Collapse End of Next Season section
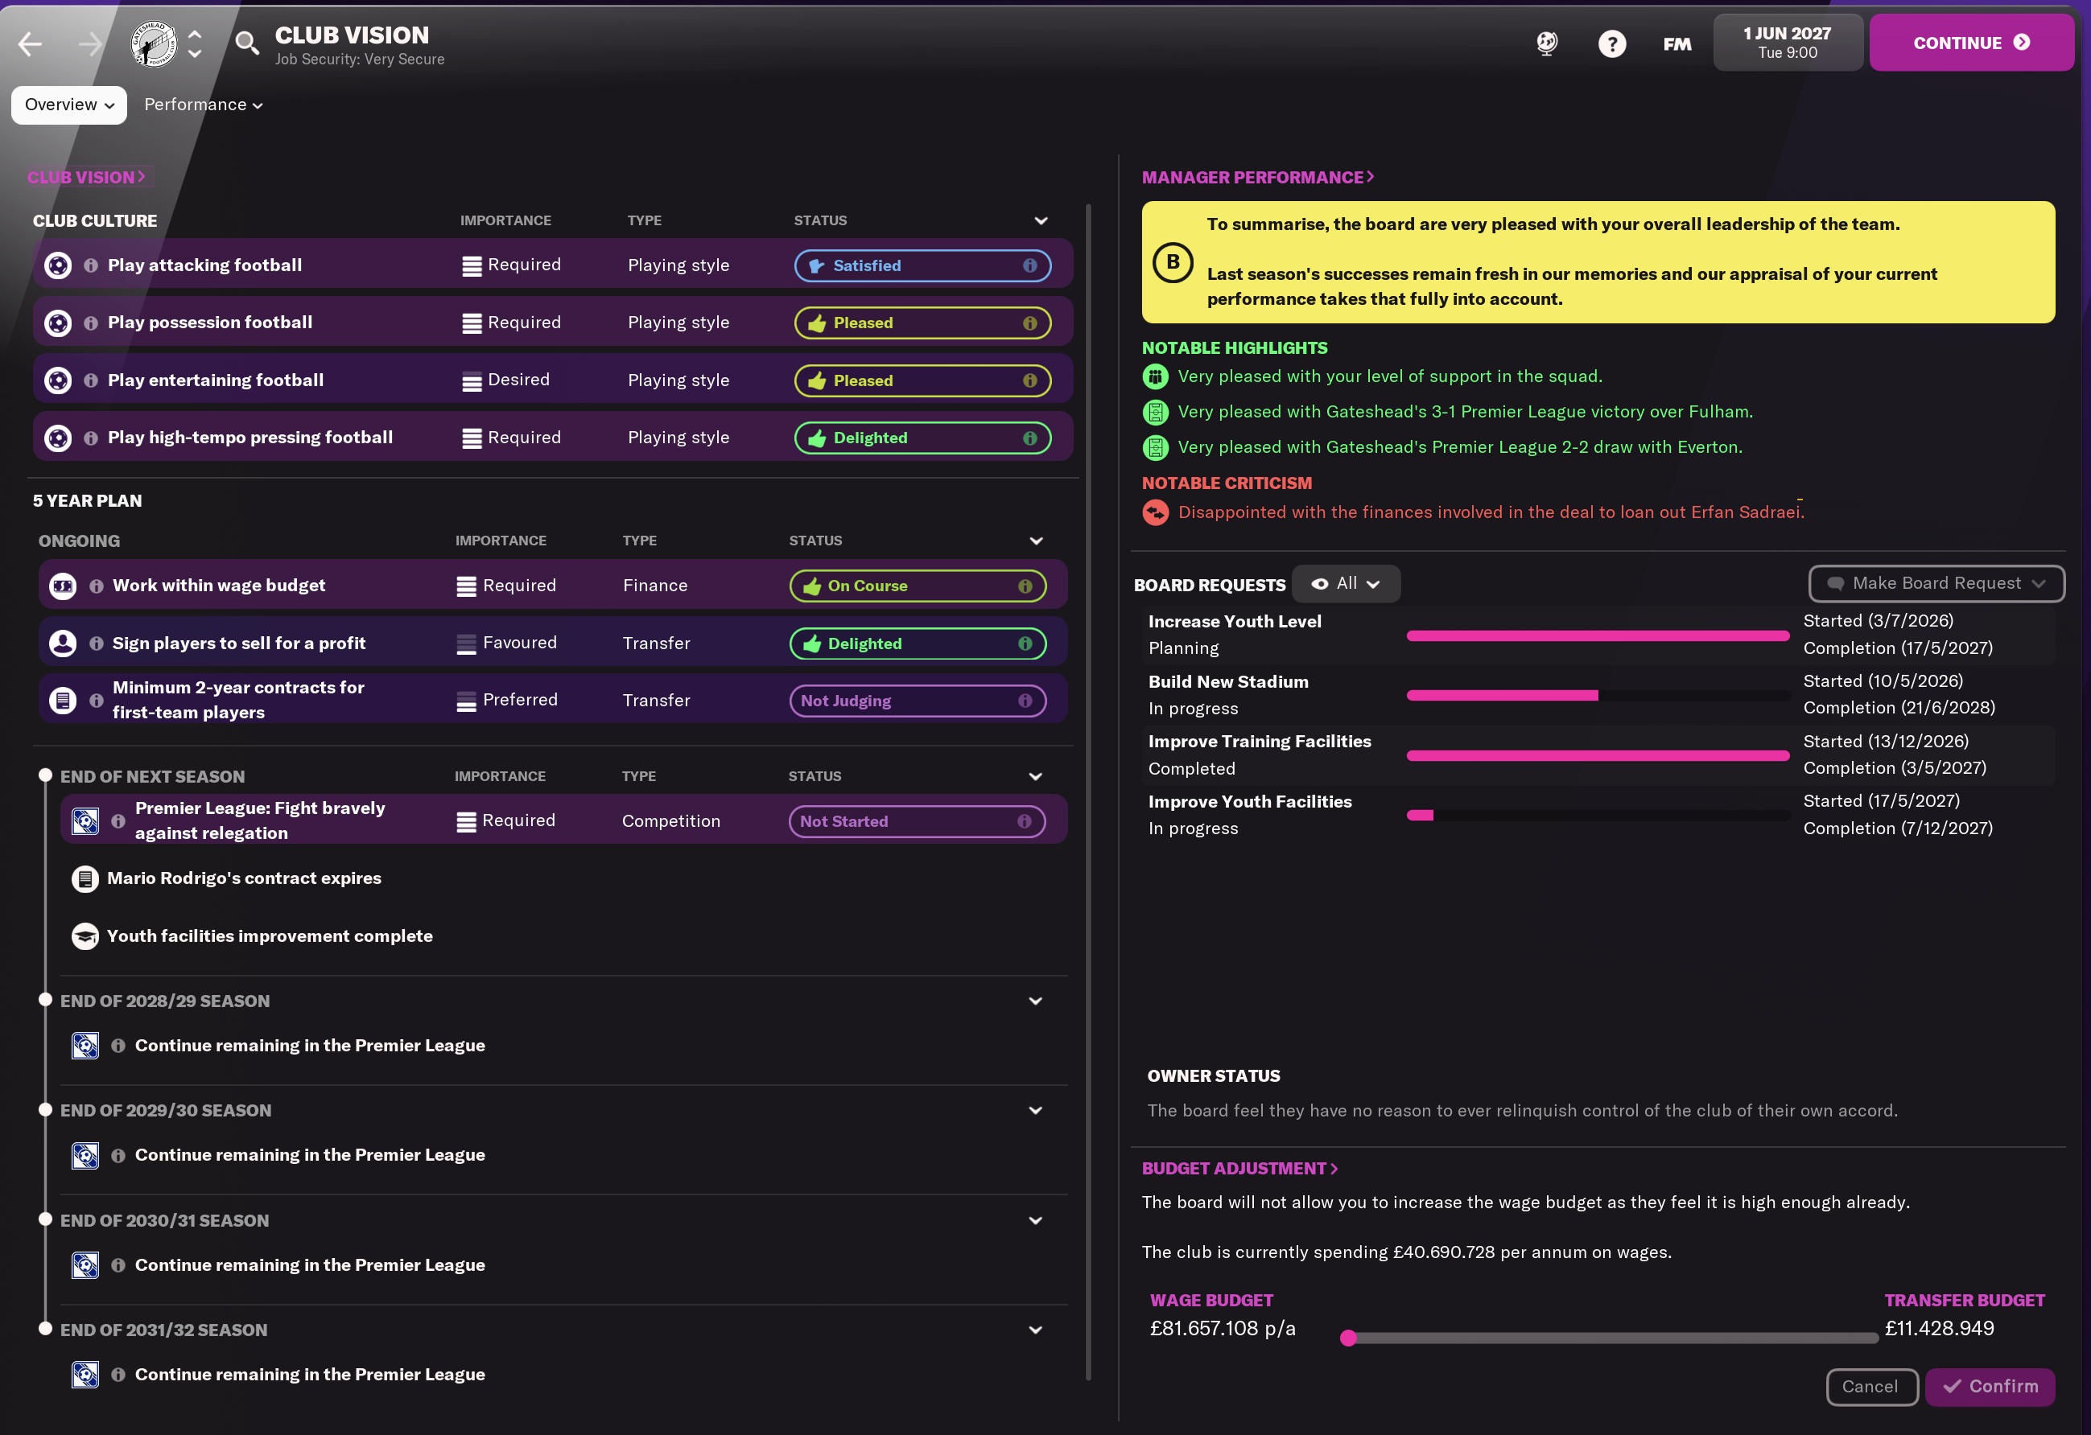This screenshot has height=1435, width=2091. 1036,777
